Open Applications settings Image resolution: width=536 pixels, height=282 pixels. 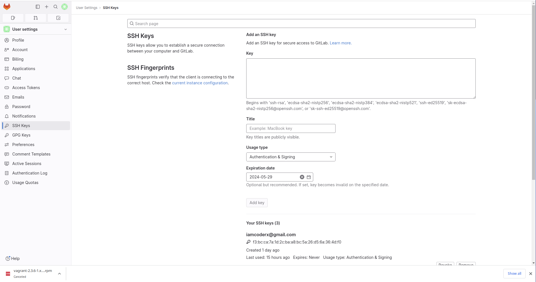point(36,69)
